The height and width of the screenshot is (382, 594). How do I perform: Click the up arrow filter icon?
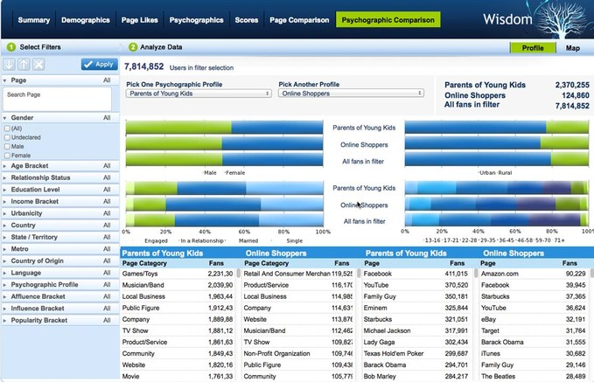point(24,65)
